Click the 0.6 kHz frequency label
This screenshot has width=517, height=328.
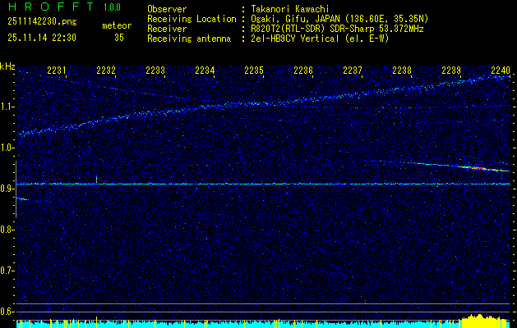[6, 312]
